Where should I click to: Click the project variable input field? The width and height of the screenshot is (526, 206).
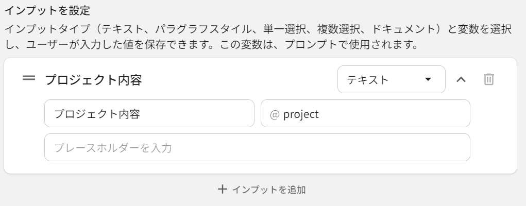pos(365,113)
